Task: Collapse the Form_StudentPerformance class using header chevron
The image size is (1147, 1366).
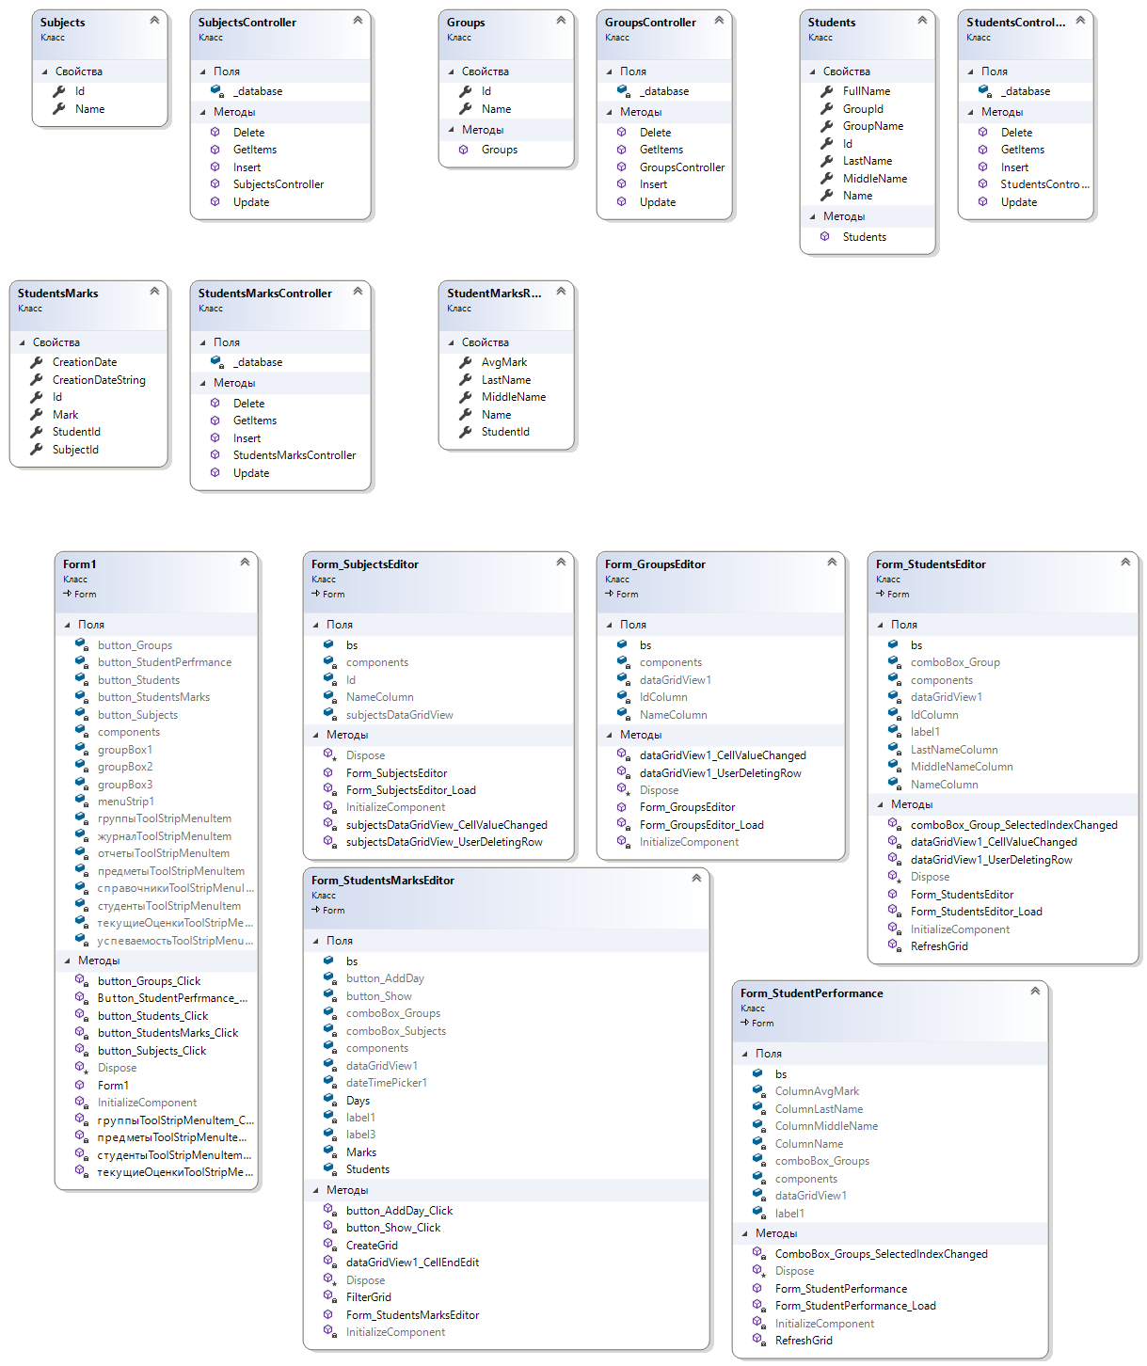Action: click(x=1035, y=991)
